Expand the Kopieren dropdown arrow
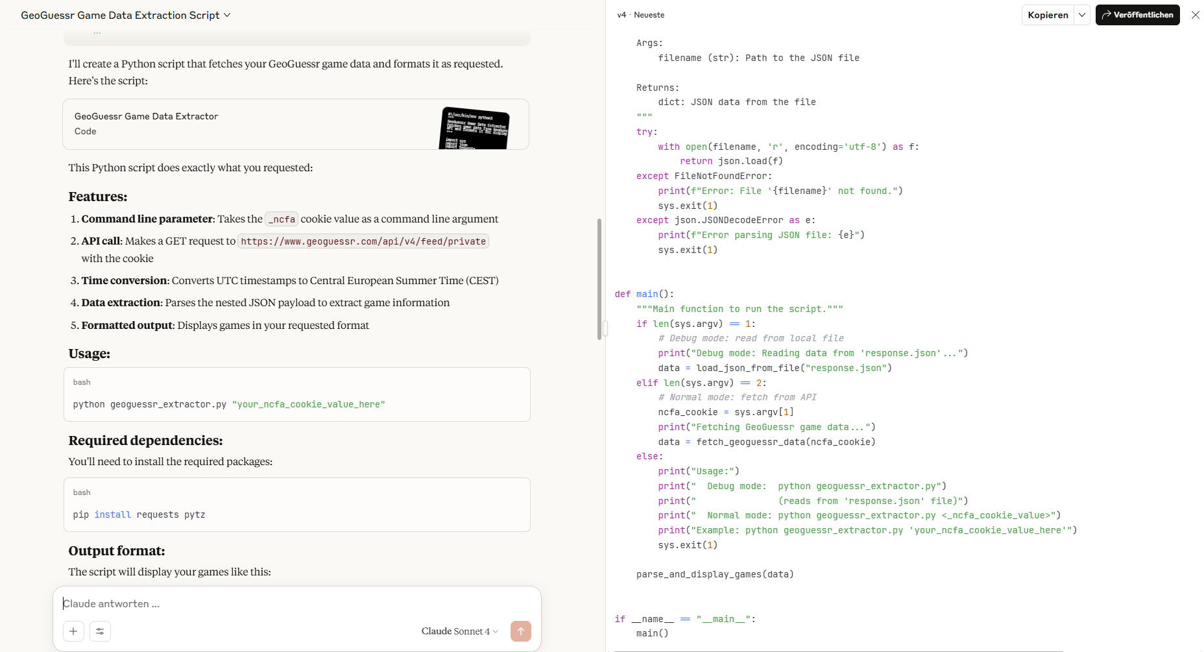1204x652 pixels. [1082, 15]
